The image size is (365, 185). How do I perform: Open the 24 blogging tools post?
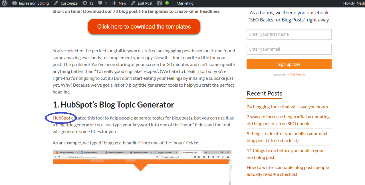point(287,106)
